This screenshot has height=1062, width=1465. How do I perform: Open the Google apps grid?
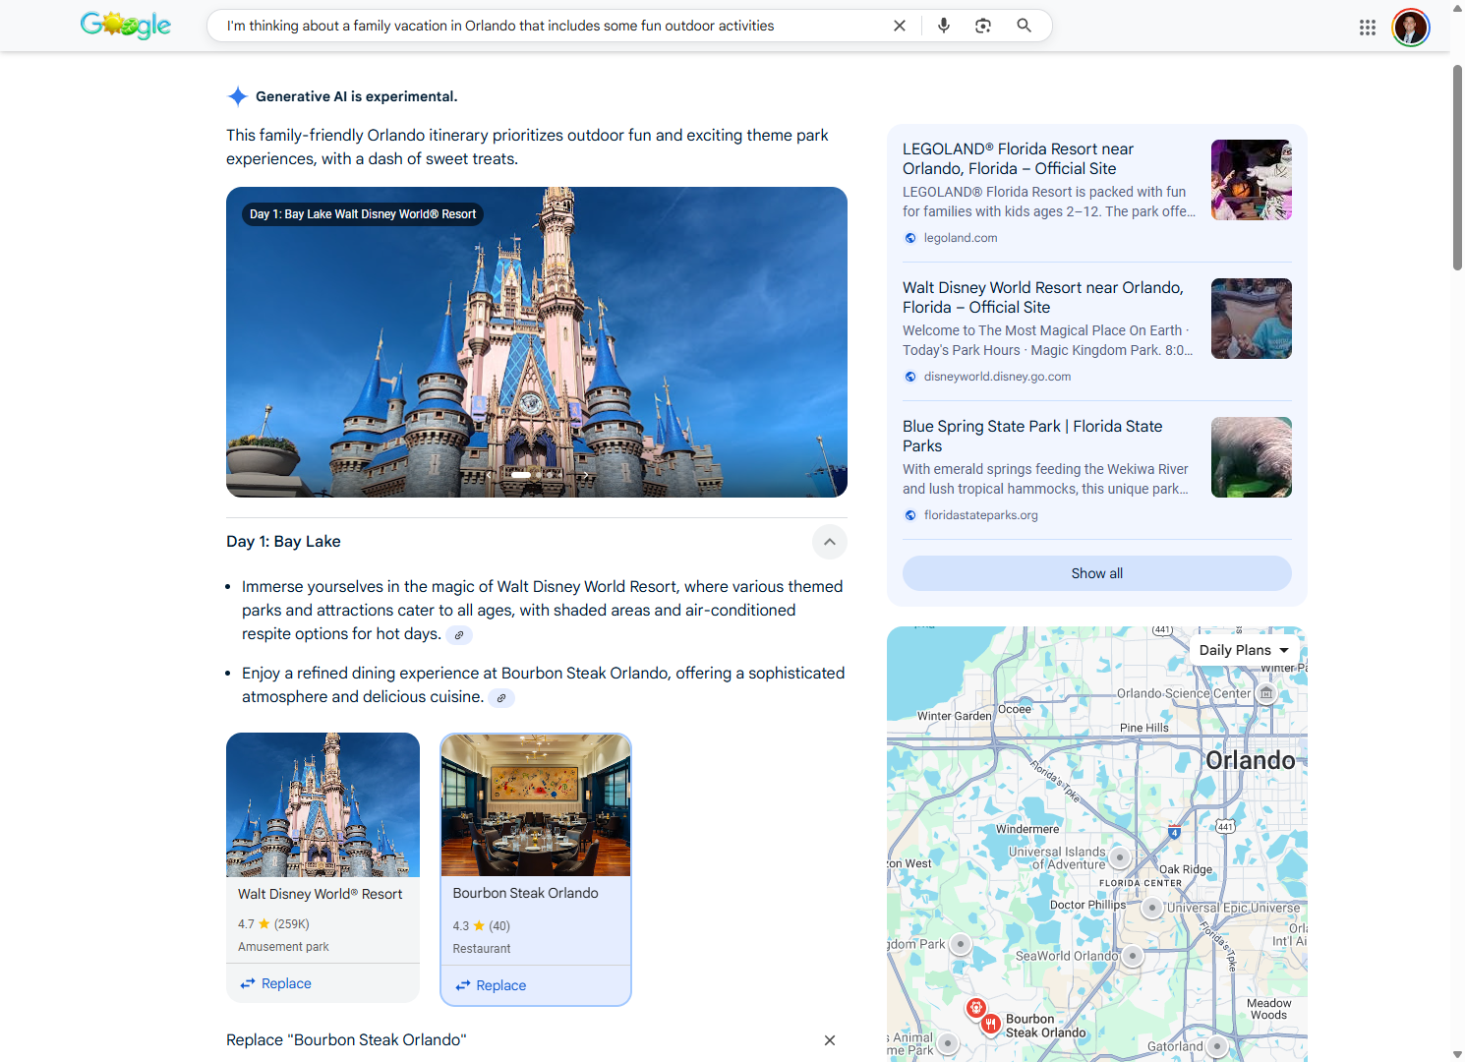pyautogui.click(x=1367, y=27)
